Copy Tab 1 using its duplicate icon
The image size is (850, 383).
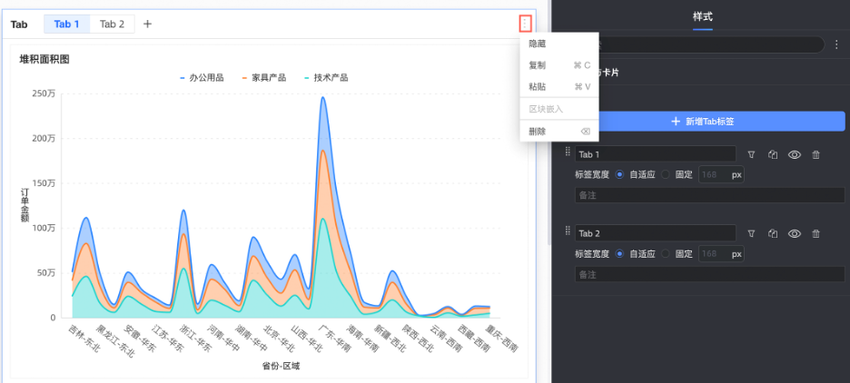[x=773, y=155]
